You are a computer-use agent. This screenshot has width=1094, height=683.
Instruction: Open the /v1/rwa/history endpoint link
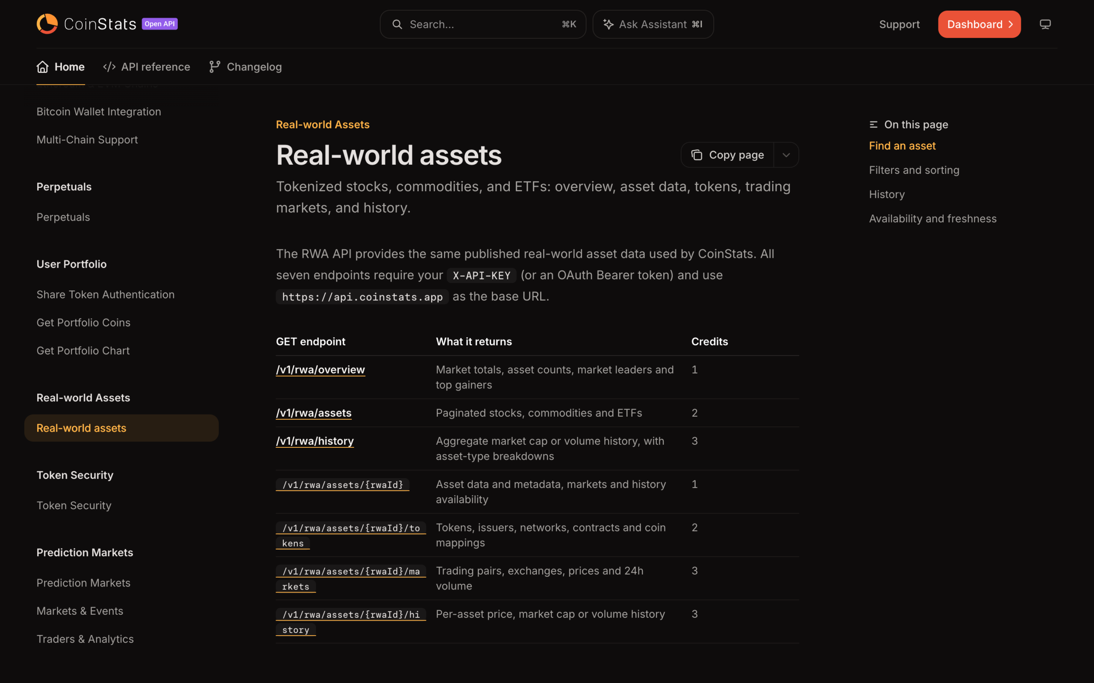pos(315,441)
